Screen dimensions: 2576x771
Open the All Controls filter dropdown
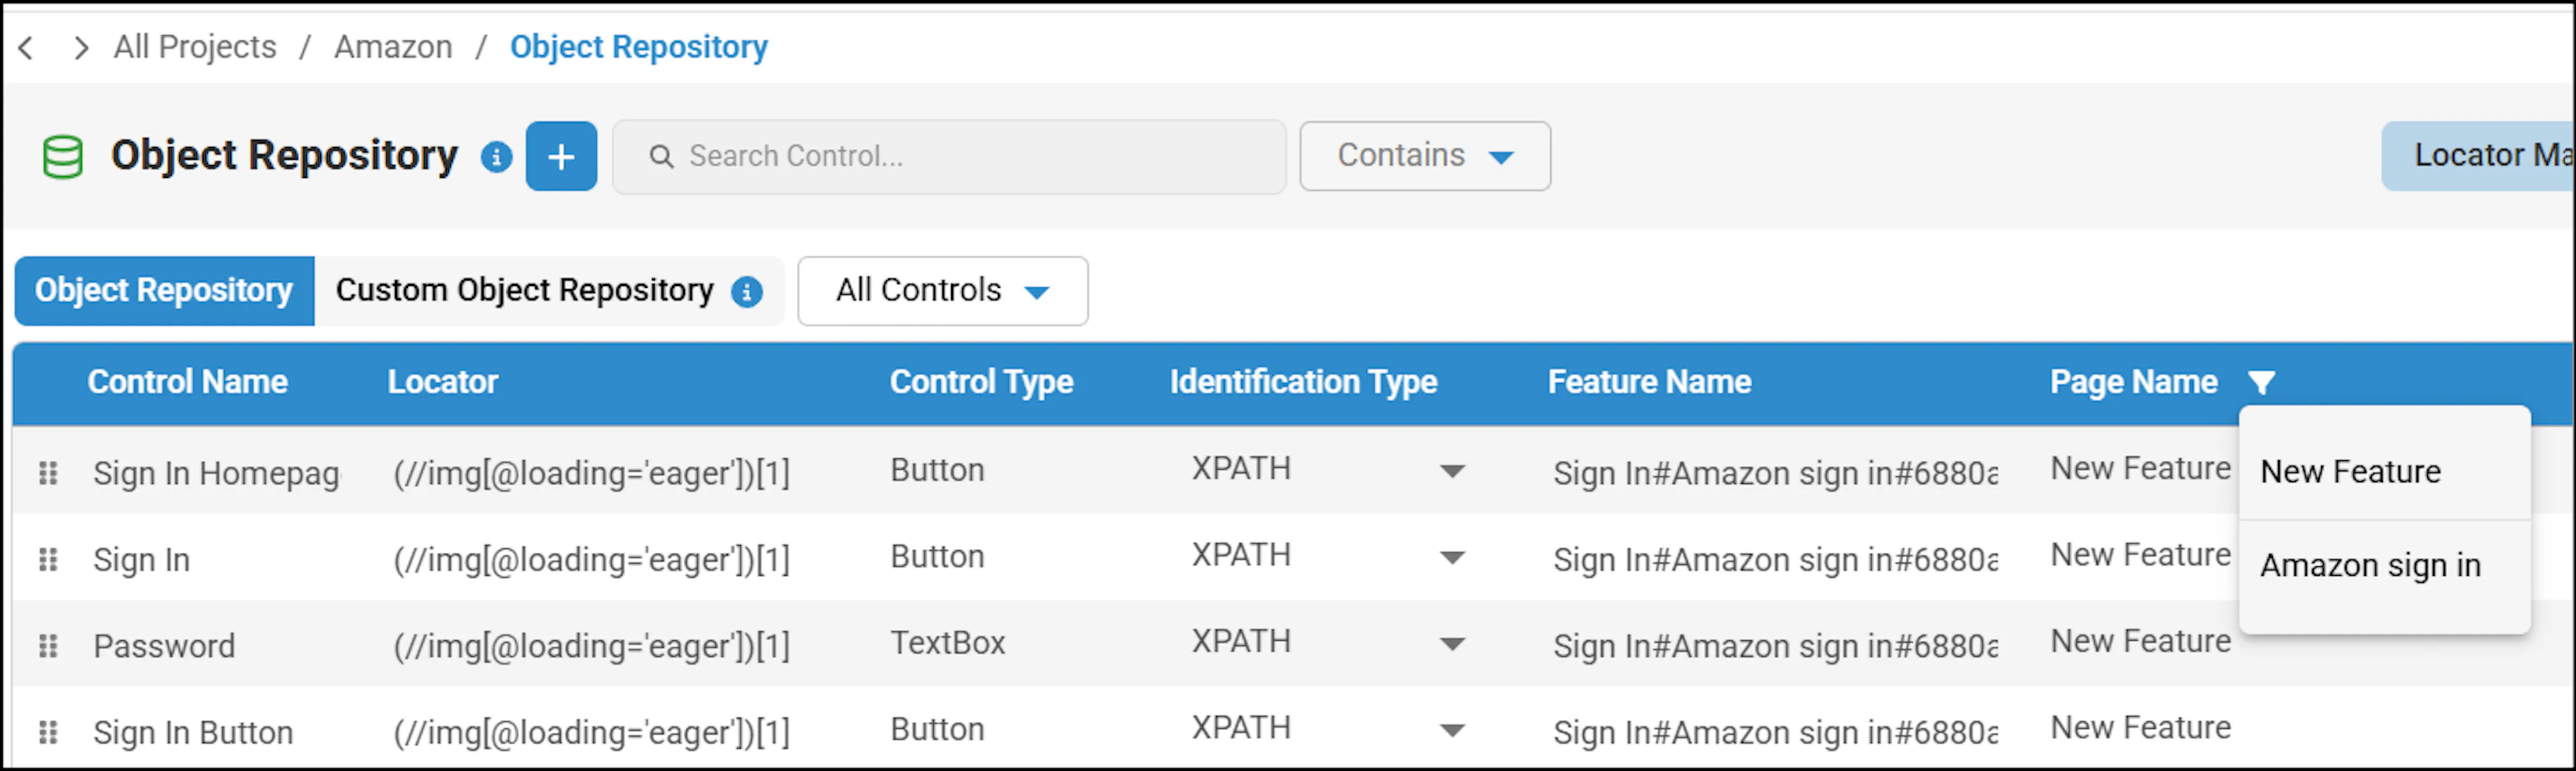click(x=942, y=291)
